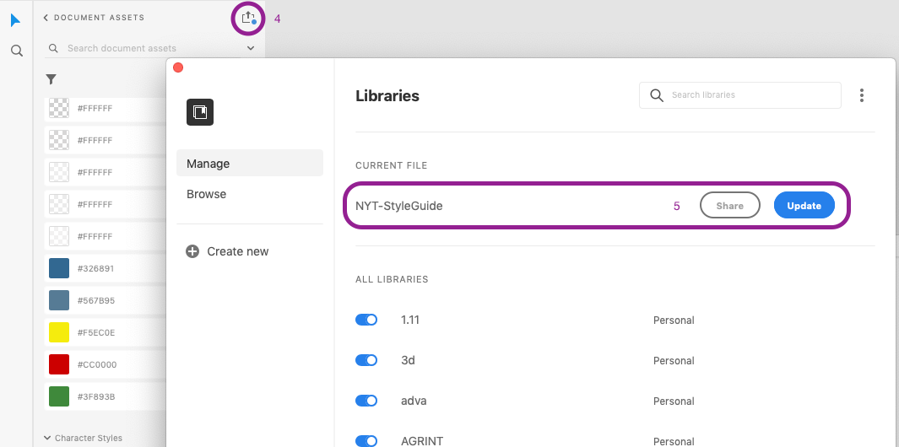The width and height of the screenshot is (899, 447).
Task: Collapse the Character Styles section
Action: 47,438
